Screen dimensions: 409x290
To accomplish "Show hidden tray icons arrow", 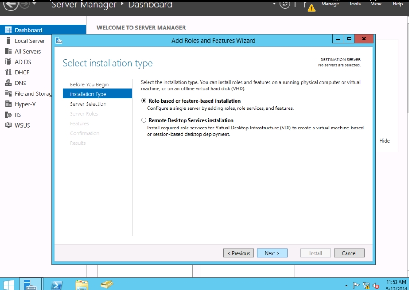I will 346,285.
